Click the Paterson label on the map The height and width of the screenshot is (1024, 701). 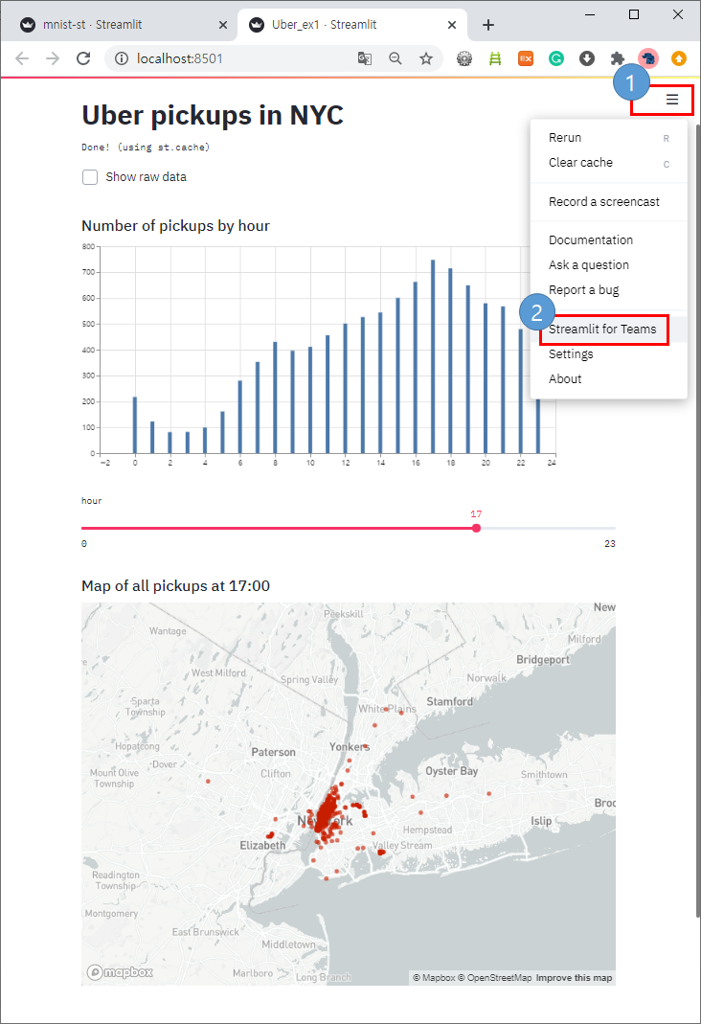pyautogui.click(x=274, y=752)
